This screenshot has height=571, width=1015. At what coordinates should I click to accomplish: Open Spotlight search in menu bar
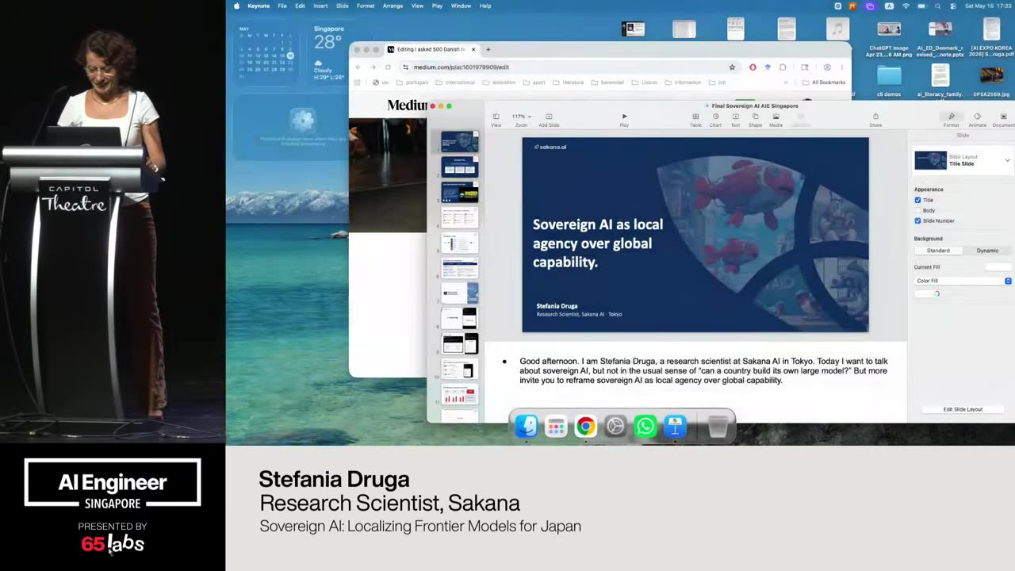[937, 6]
